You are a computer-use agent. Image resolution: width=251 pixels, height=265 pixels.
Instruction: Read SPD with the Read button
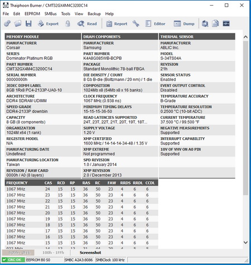(x=87, y=23)
